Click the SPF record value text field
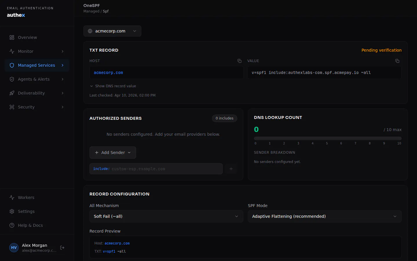Image resolution: width=417 pixels, height=261 pixels. click(324, 72)
